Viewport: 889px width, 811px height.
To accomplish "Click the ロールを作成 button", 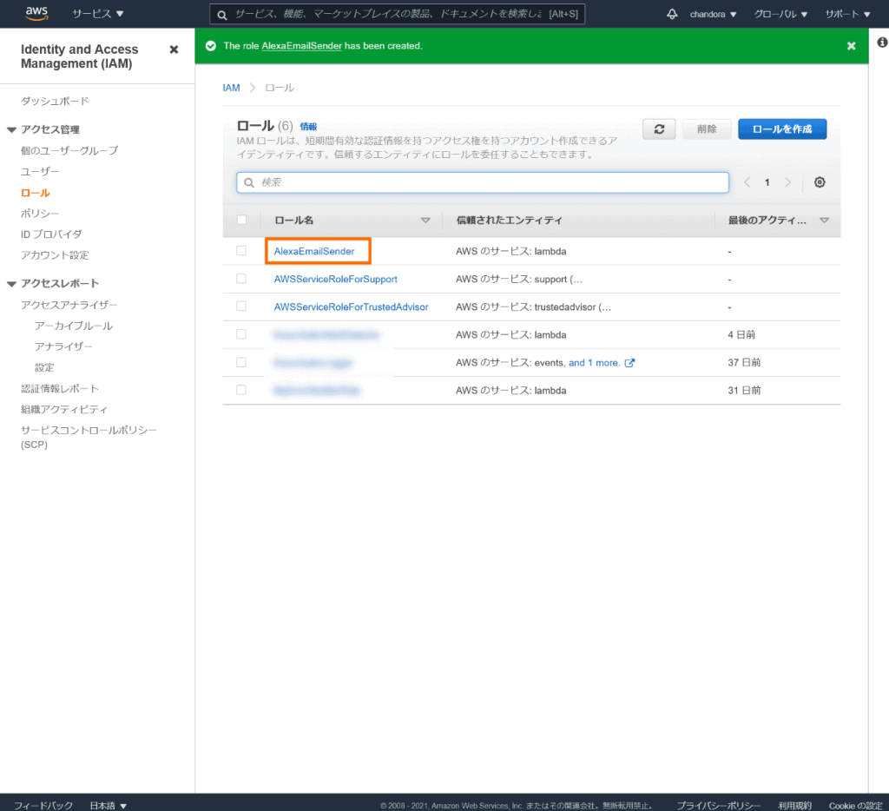I will tap(782, 129).
